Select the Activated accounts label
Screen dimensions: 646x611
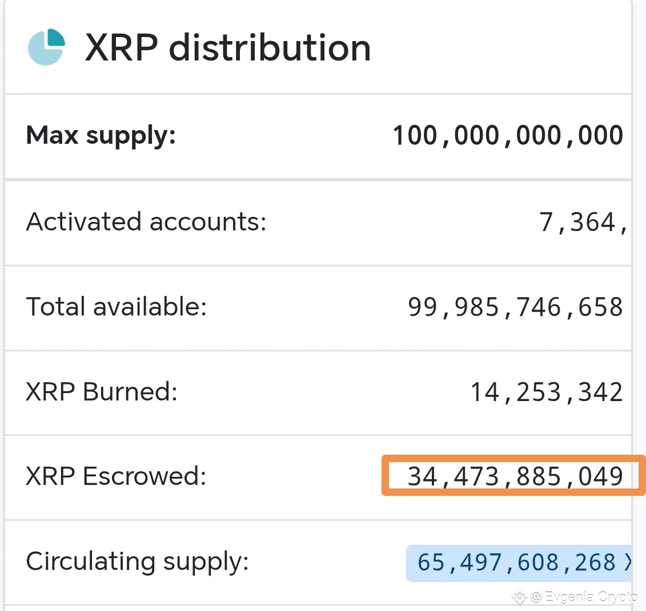click(x=146, y=222)
